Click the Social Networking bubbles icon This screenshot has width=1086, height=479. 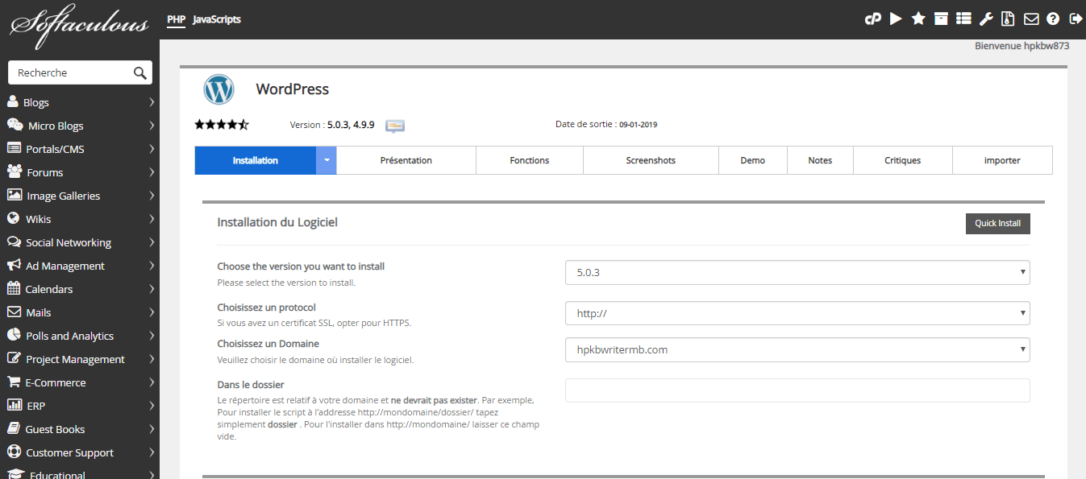(14, 242)
